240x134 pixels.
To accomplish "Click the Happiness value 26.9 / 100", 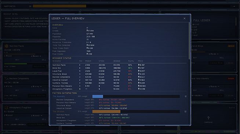I will (91, 37).
